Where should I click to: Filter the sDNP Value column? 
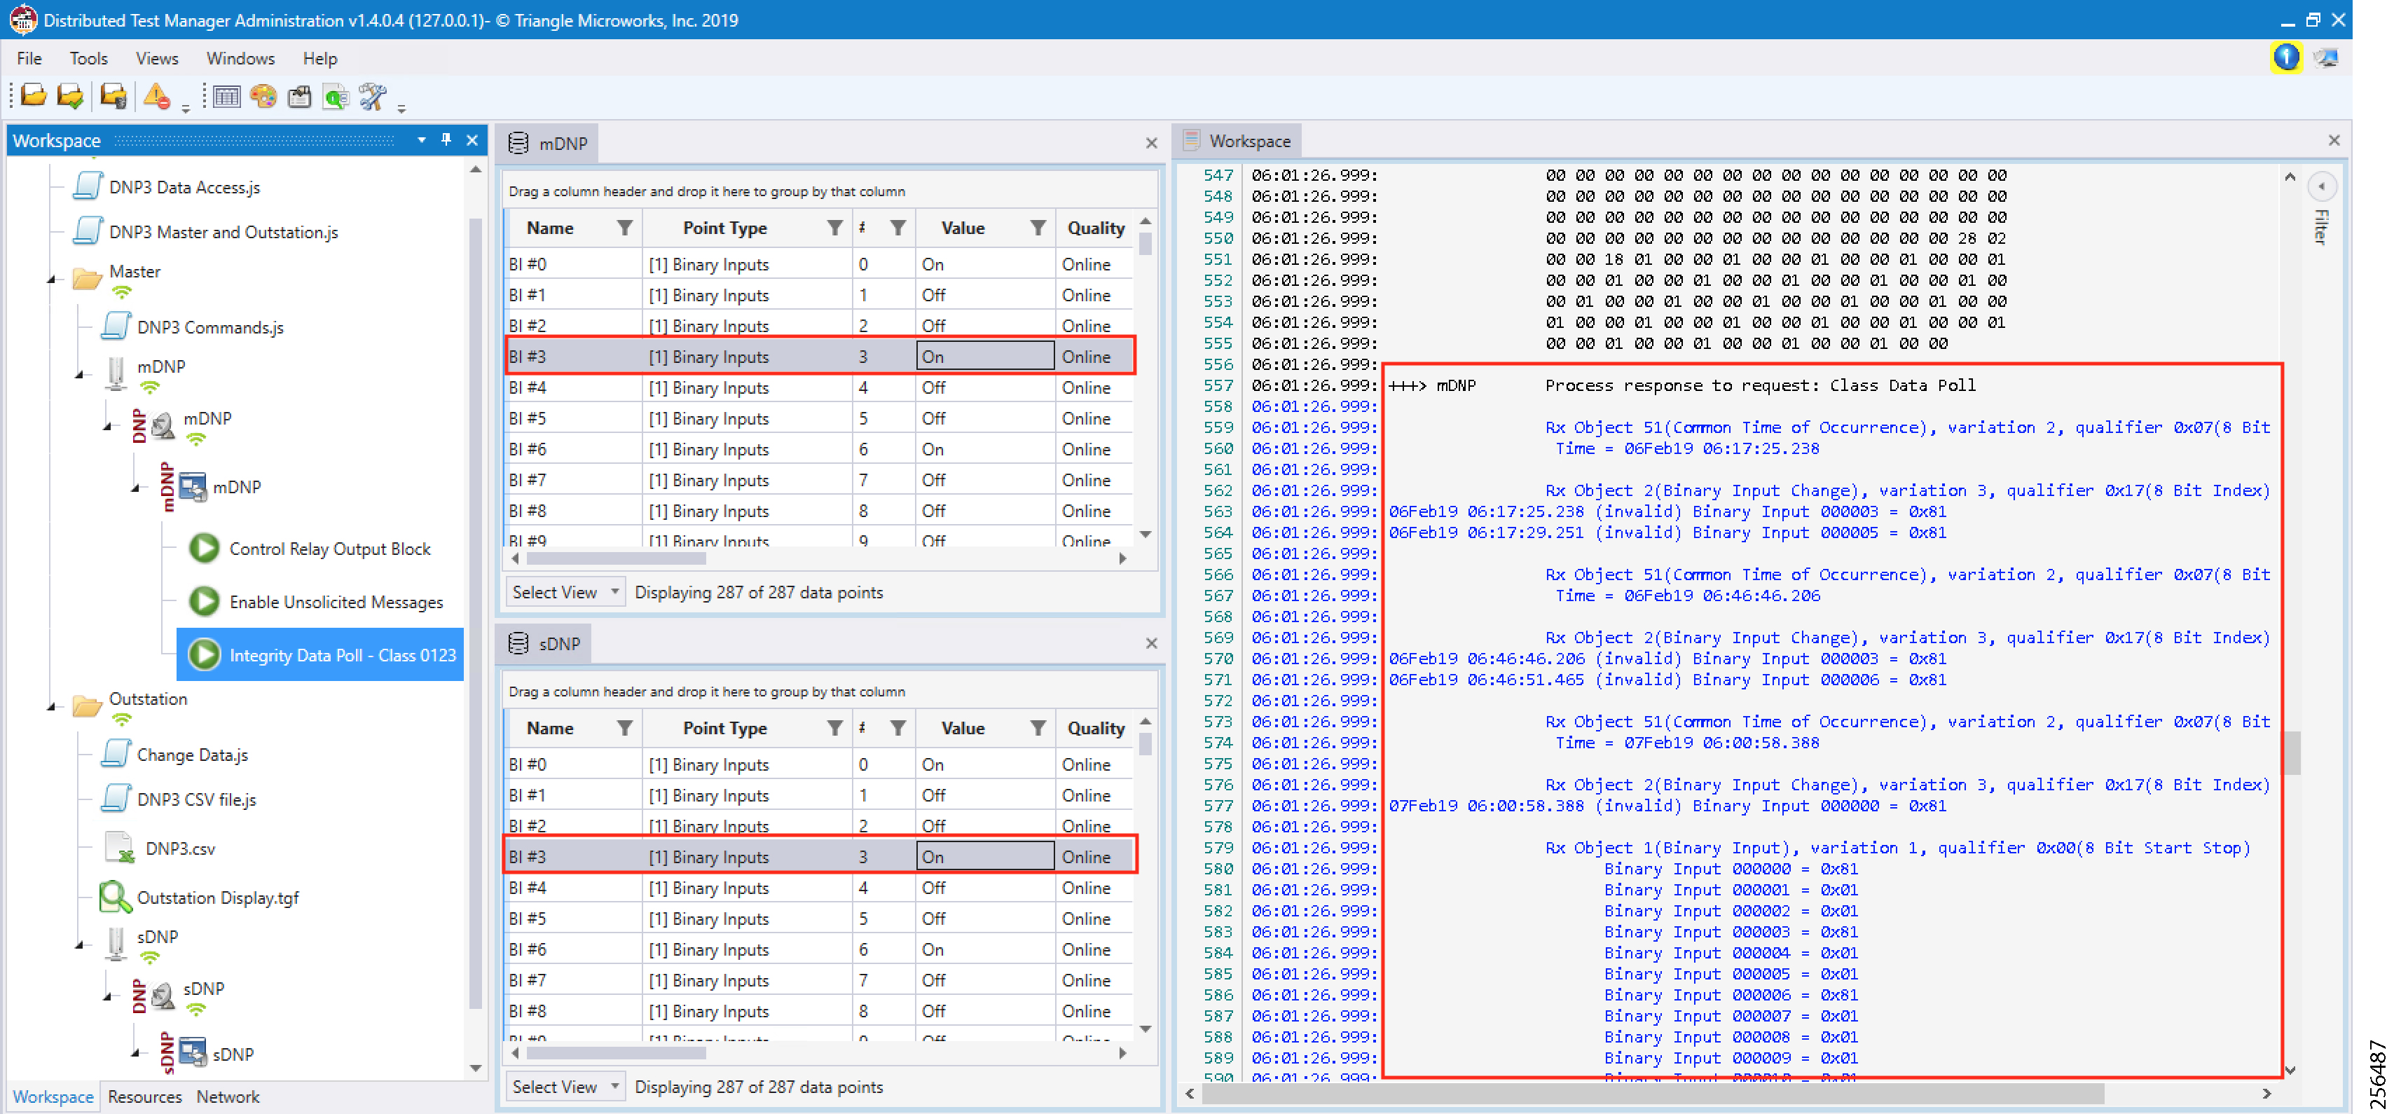click(x=1038, y=729)
